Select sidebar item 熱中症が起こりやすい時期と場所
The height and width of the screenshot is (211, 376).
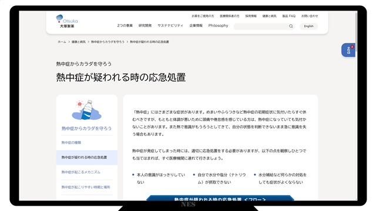[x=86, y=187]
